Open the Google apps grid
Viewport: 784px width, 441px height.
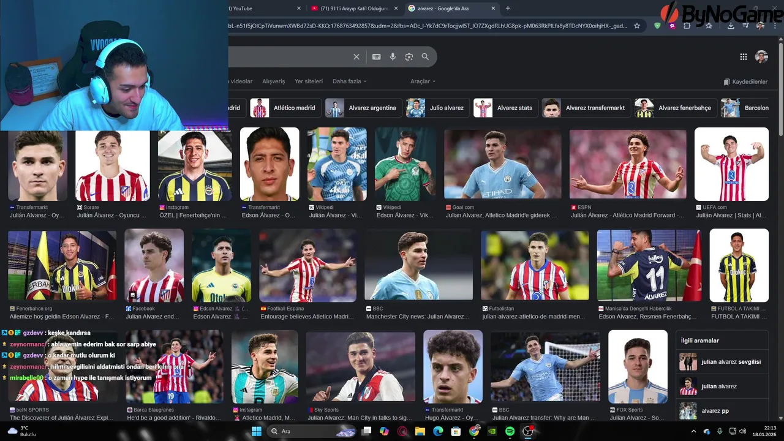[744, 56]
